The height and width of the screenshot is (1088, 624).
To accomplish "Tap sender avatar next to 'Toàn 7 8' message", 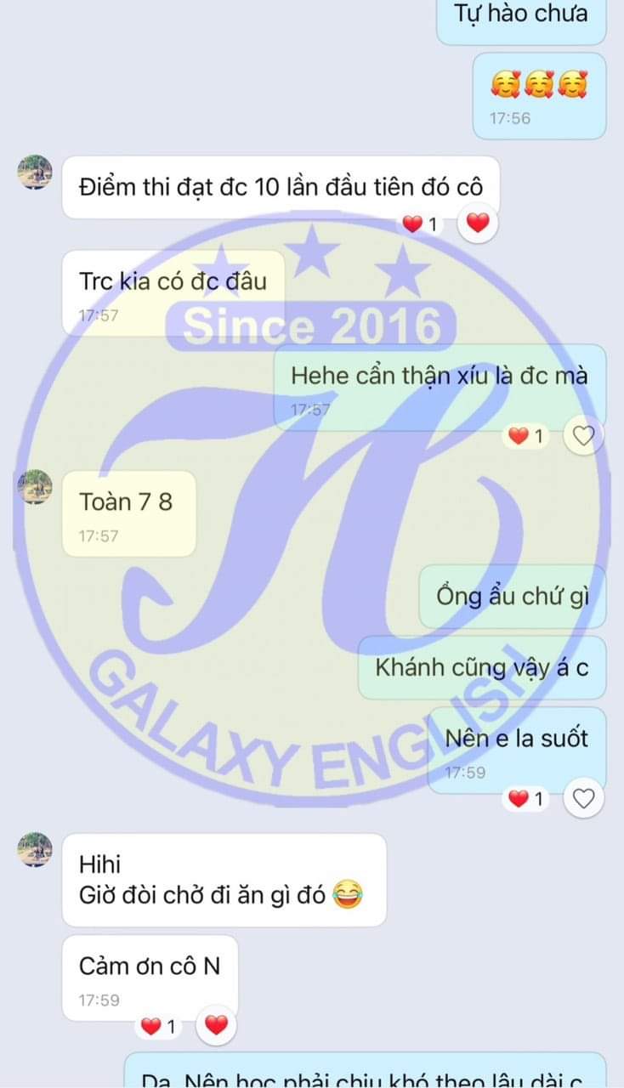I will [x=35, y=486].
